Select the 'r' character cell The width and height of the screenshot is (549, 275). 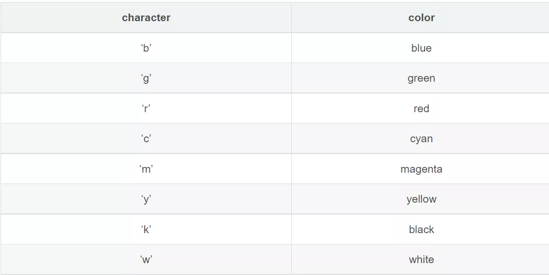(146, 108)
